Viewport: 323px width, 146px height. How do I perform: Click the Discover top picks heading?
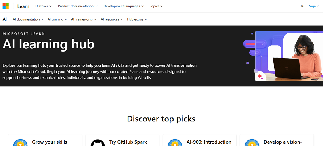(161, 119)
